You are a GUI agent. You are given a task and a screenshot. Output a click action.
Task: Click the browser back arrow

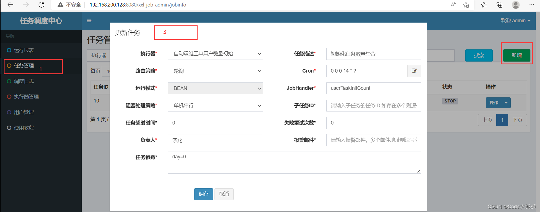(x=10, y=5)
